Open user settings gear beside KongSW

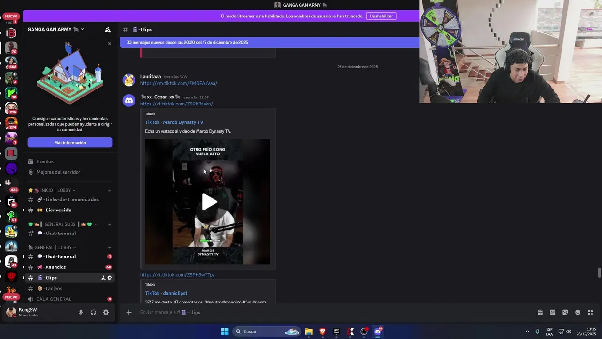[106, 312]
